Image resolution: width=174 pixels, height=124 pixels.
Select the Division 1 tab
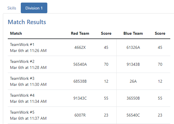tap(34, 8)
